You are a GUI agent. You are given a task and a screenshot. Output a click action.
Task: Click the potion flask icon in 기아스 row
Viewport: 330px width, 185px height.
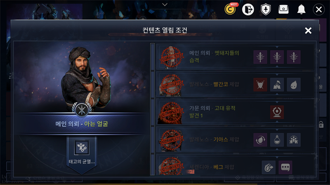click(277, 140)
